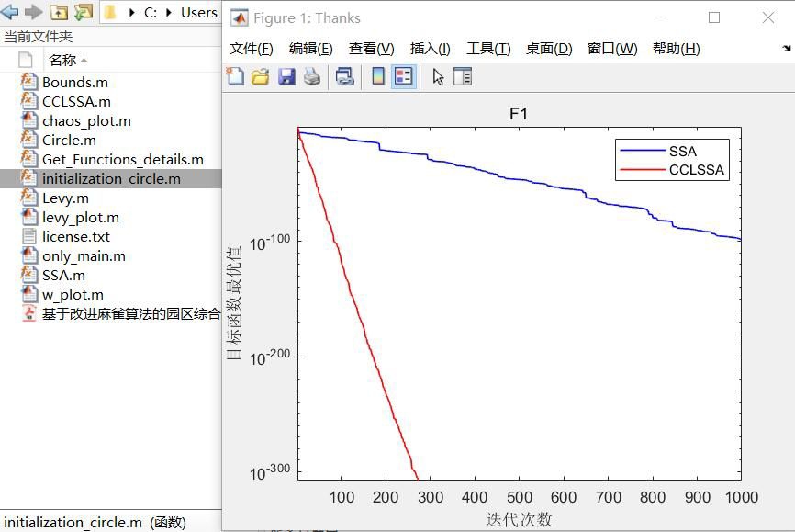This screenshot has width=795, height=532.
Task: Go forward with the gray right arrow
Action: [33, 12]
